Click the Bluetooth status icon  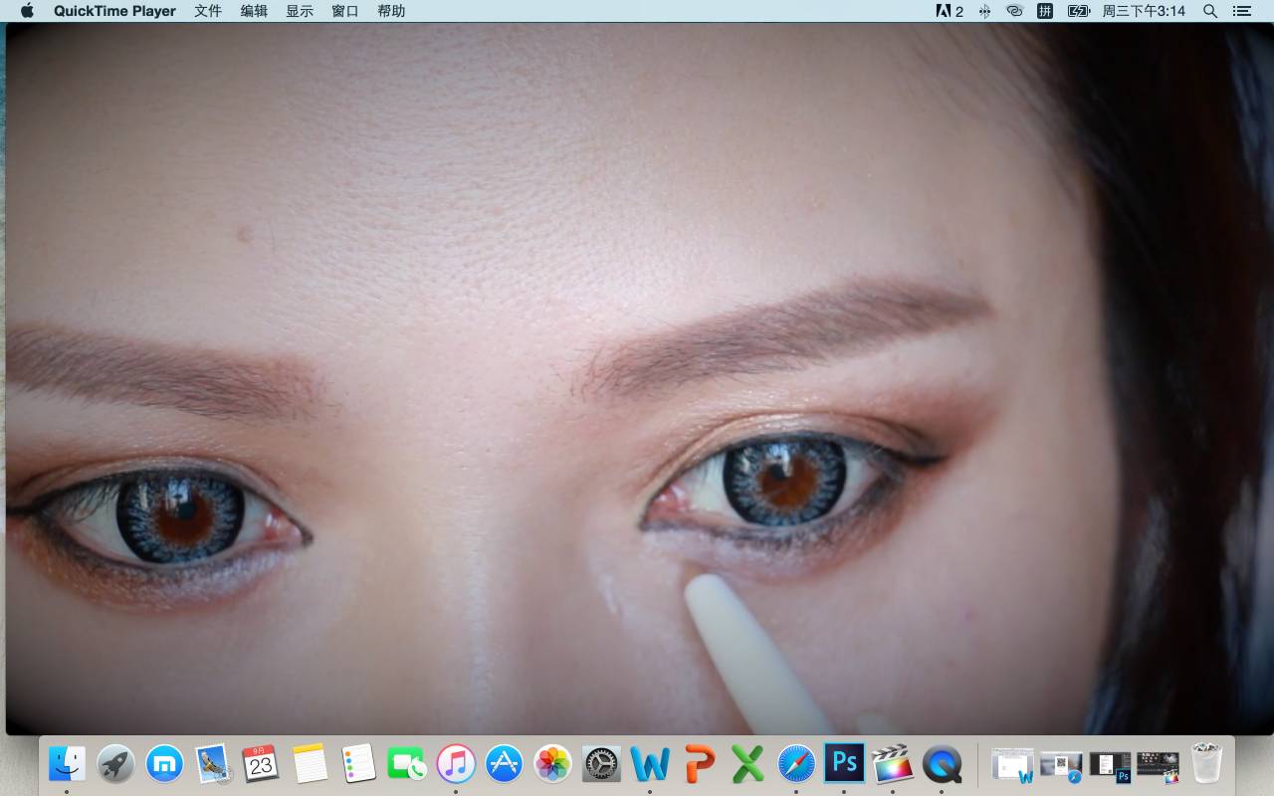pyautogui.click(x=984, y=11)
